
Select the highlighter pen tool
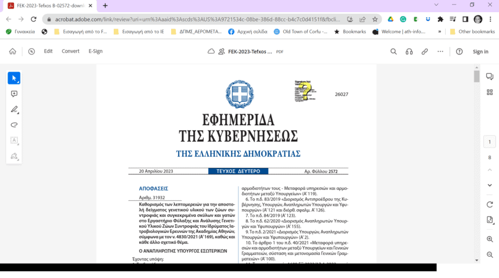pos(14,109)
